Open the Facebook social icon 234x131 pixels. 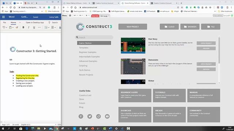click(x=81, y=116)
